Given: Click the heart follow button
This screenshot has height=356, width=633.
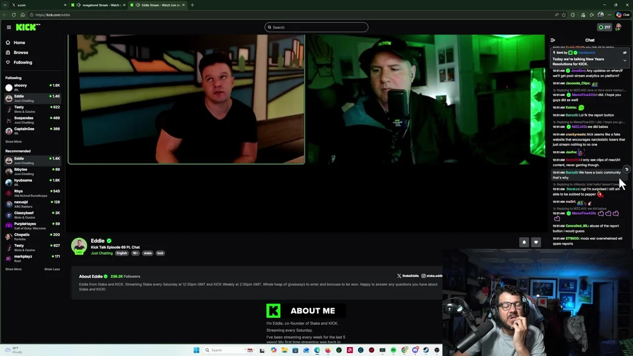Looking at the screenshot, I should click(536, 242).
